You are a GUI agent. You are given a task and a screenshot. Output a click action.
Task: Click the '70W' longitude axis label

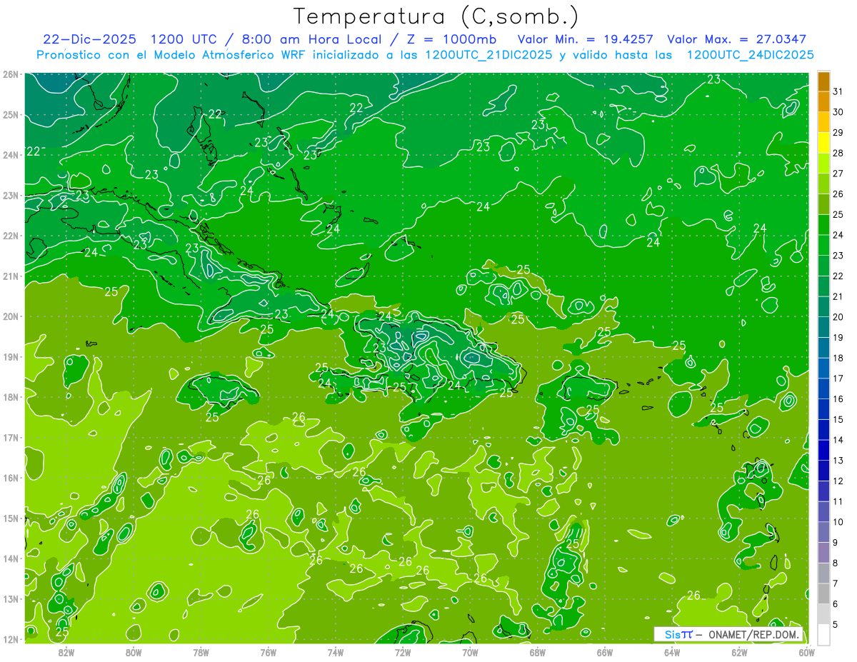[470, 652]
